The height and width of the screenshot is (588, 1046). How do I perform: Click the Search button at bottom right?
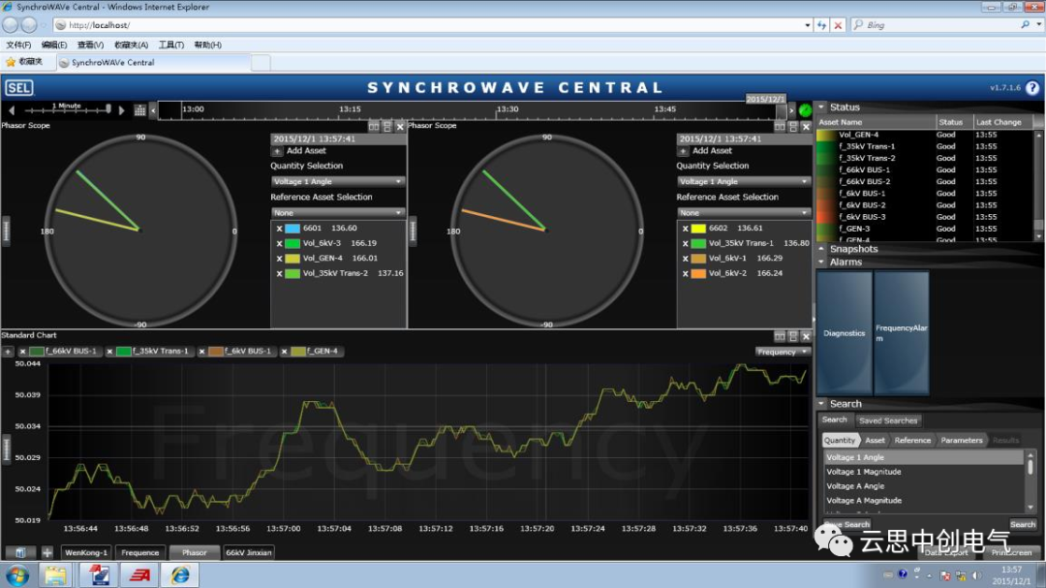tap(1022, 525)
